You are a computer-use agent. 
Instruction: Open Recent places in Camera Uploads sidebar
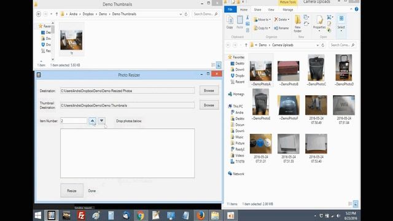click(238, 82)
